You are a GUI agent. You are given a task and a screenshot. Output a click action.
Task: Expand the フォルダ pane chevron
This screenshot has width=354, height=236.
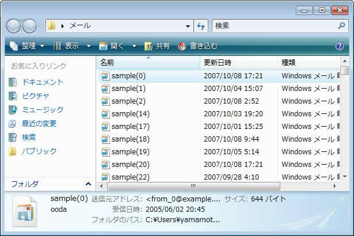[x=88, y=184]
